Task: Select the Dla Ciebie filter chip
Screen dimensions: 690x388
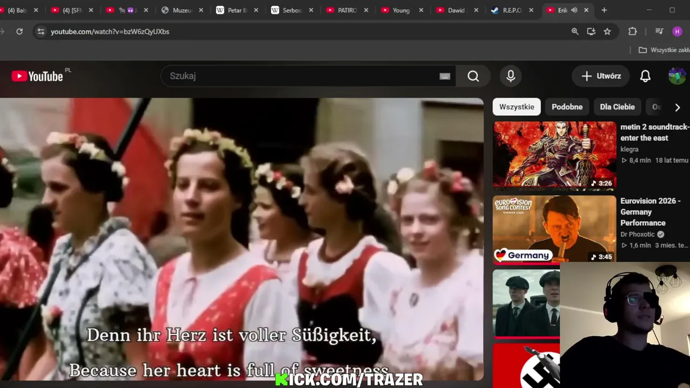Action: (x=617, y=107)
